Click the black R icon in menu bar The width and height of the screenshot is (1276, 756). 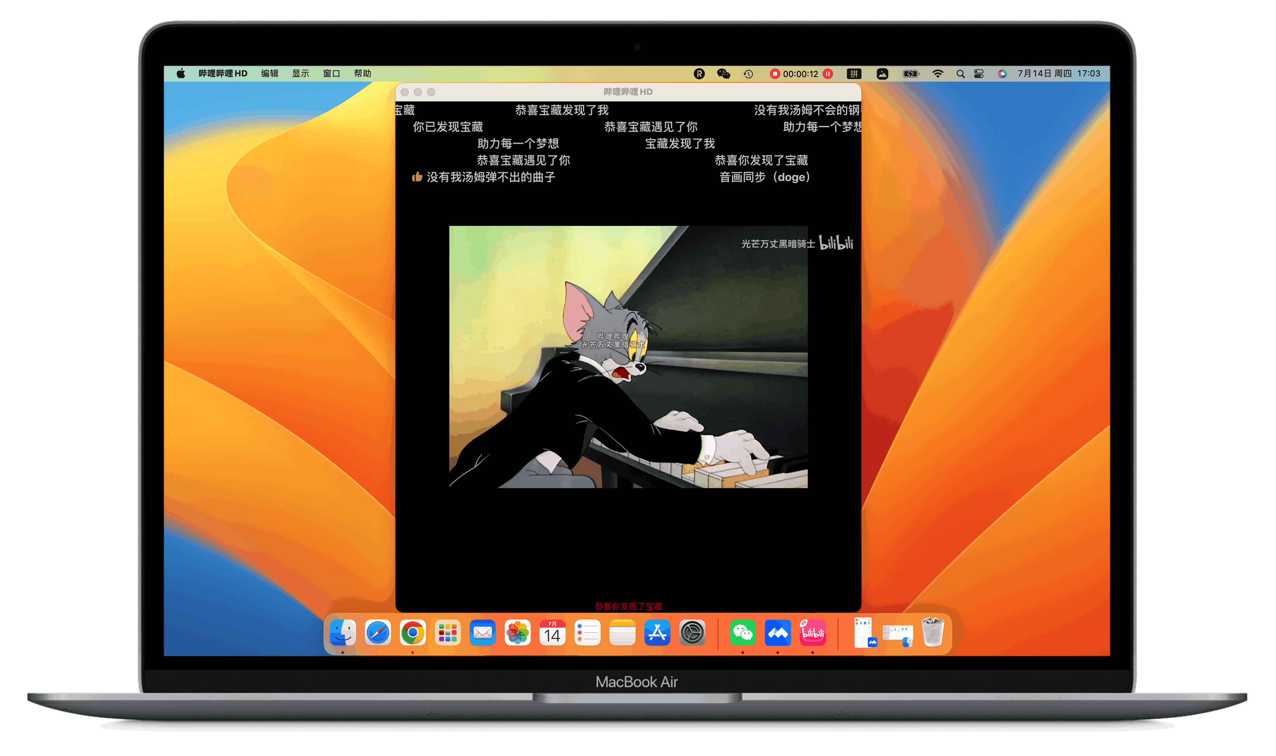(x=699, y=74)
